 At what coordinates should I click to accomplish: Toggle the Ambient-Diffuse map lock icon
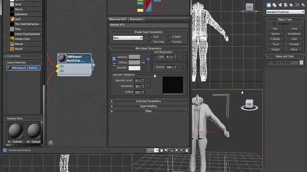point(148,59)
